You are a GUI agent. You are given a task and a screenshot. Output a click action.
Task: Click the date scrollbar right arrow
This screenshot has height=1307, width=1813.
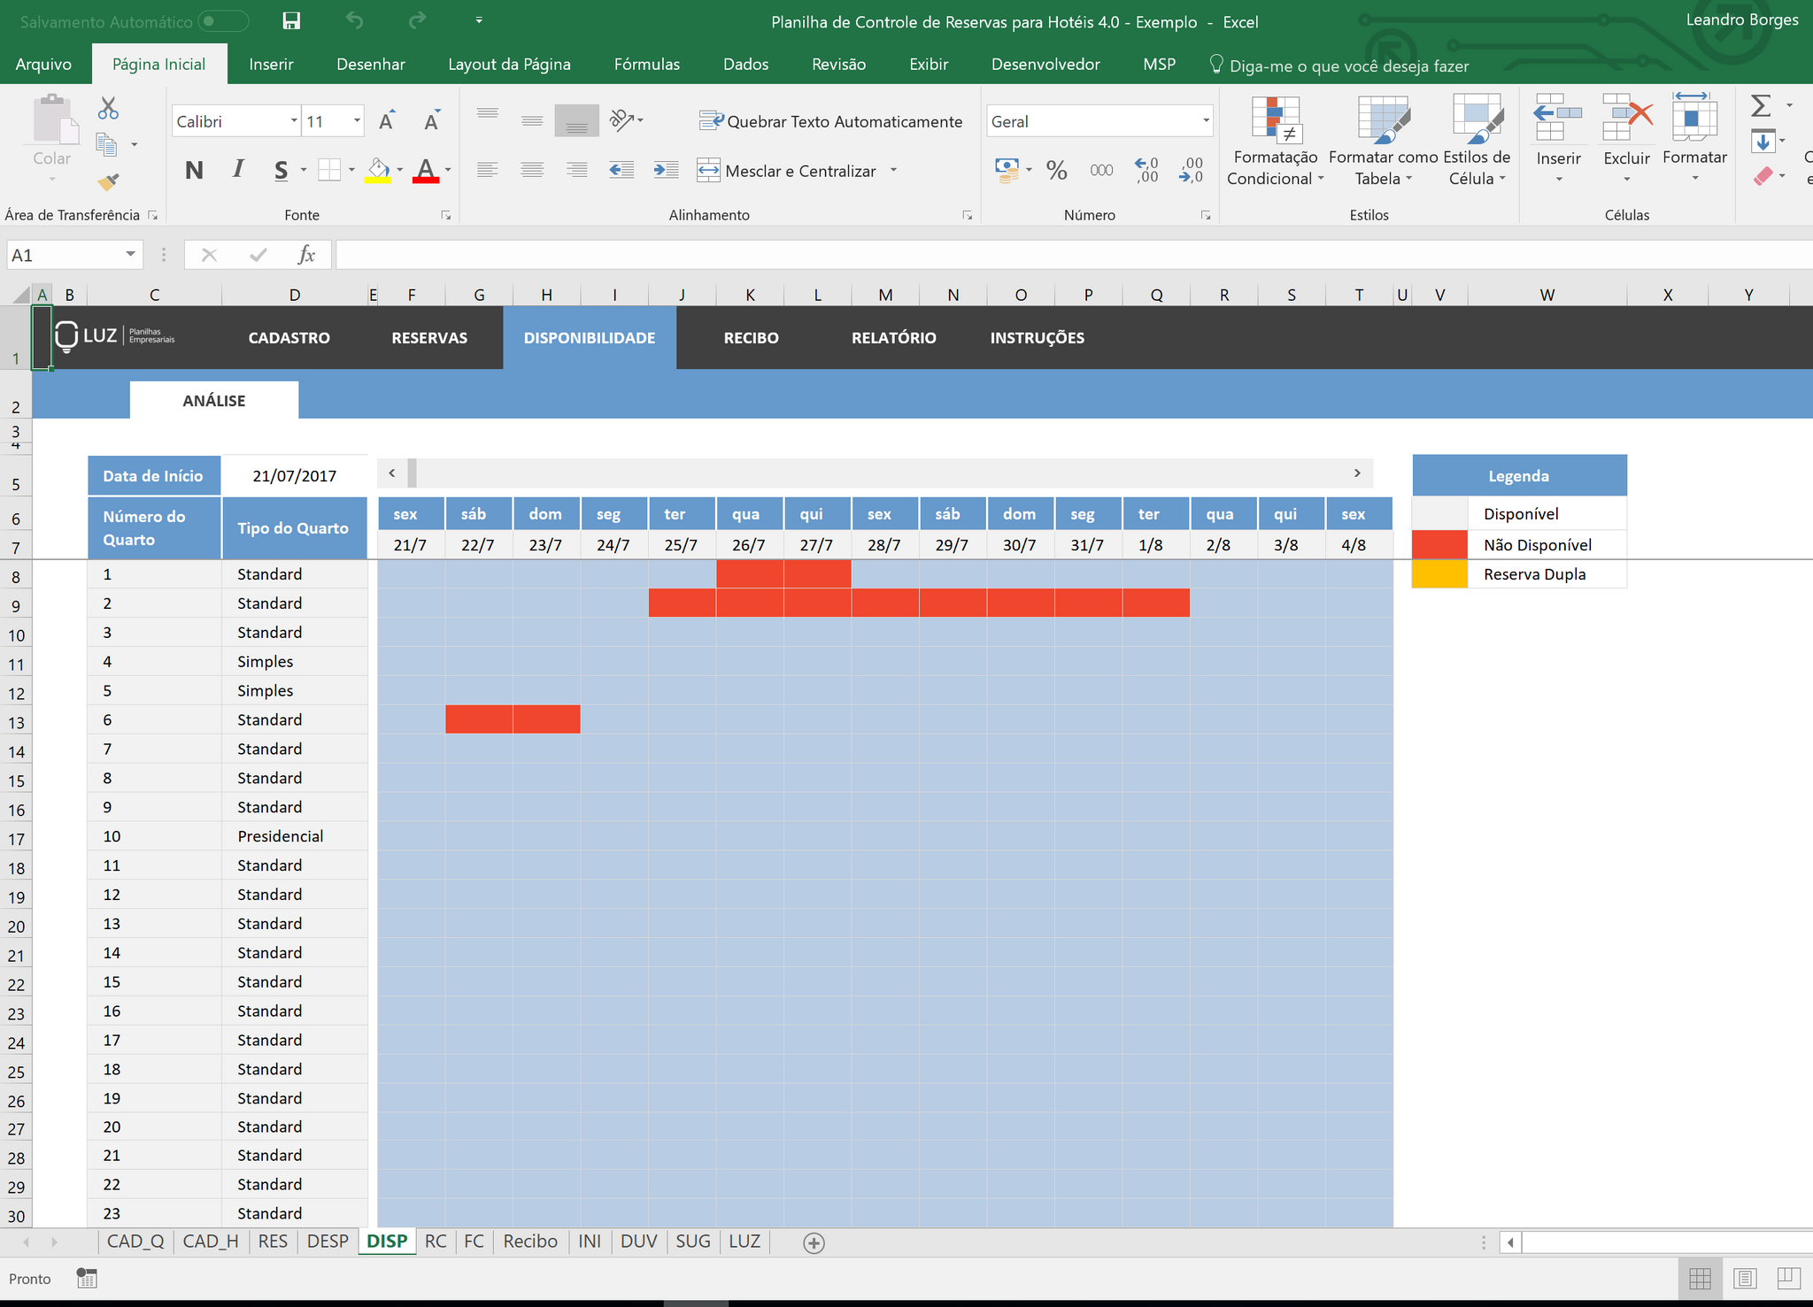coord(1357,473)
